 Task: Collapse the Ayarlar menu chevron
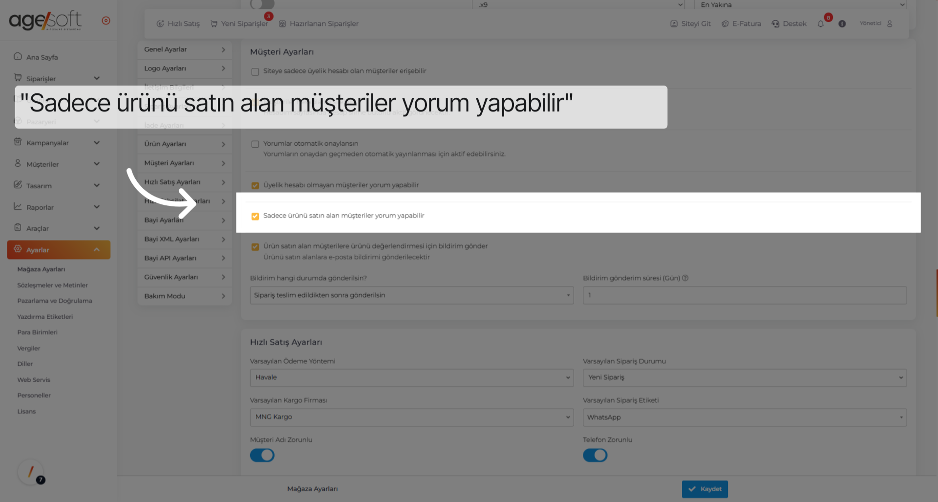(97, 250)
